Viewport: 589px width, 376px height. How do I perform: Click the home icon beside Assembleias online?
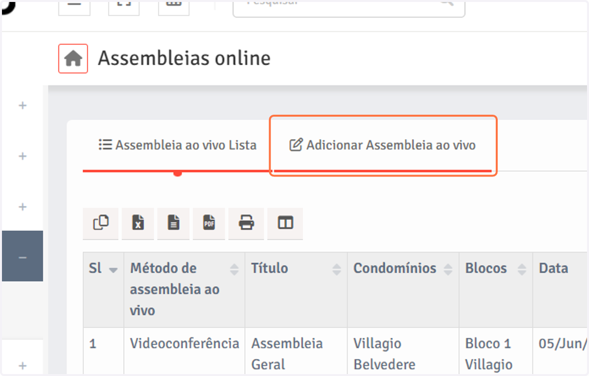[73, 59]
